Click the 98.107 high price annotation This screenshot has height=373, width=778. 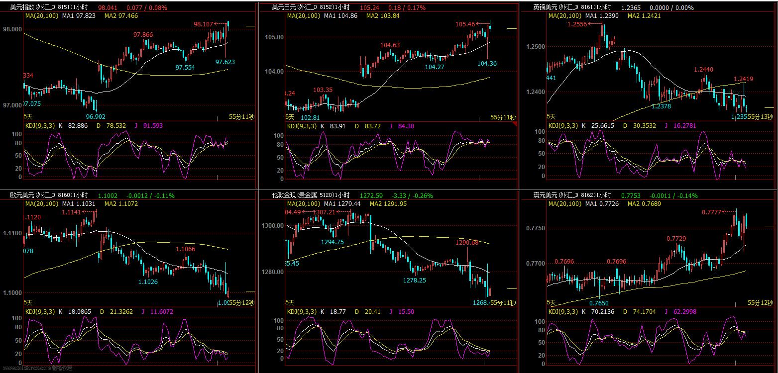(x=204, y=24)
